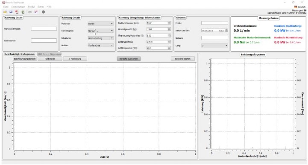Open the Schaltung dropdown
Image resolution: width=308 pixels, height=165 pixels.
pyautogui.click(x=100, y=38)
